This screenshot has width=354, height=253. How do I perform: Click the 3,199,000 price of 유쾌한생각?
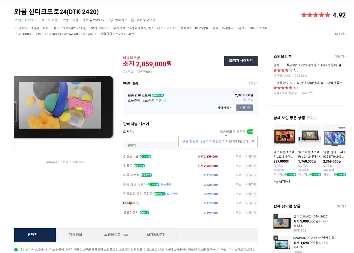pos(211,213)
